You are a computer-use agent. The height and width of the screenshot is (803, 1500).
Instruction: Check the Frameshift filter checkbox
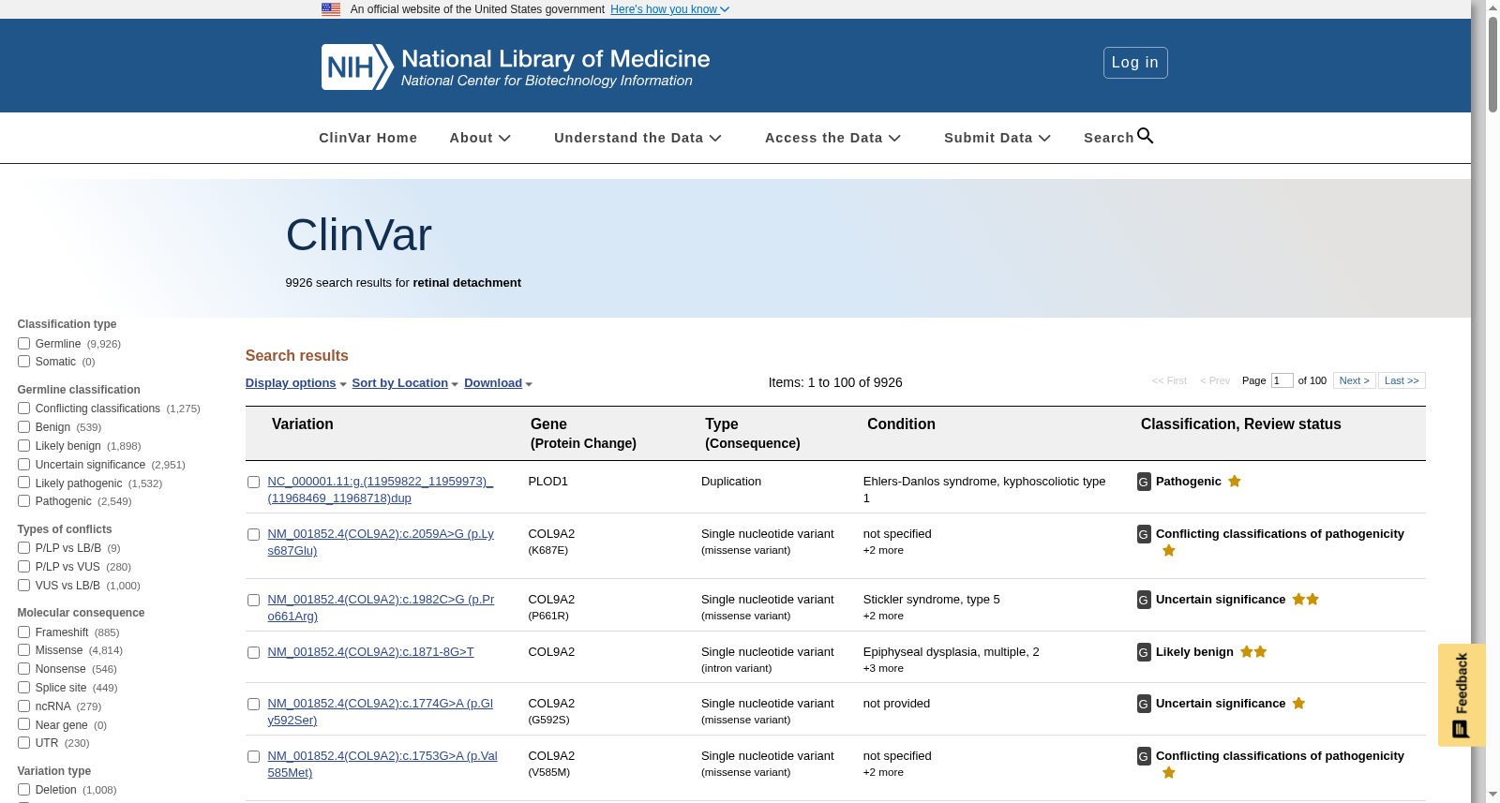coord(24,632)
